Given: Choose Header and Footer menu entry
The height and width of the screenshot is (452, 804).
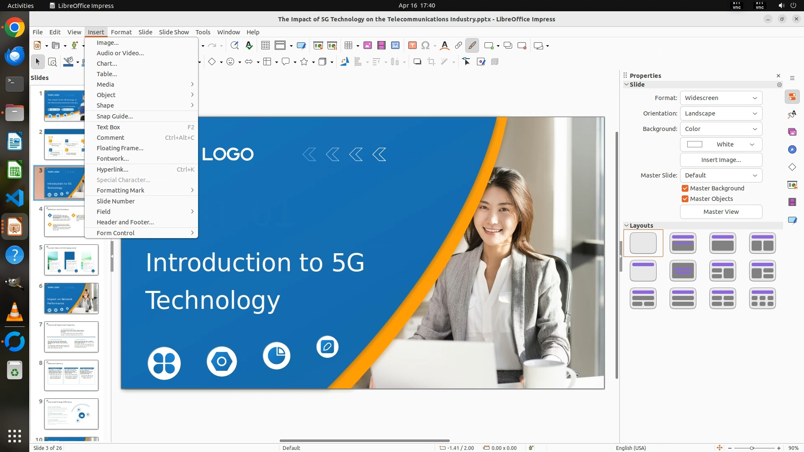Looking at the screenshot, I should 125,222.
